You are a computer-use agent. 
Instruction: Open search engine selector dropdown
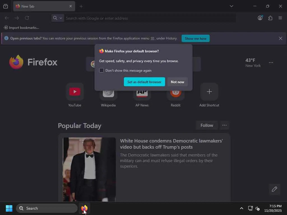point(58,18)
